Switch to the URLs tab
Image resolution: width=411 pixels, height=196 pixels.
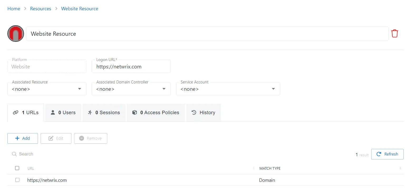(26, 113)
